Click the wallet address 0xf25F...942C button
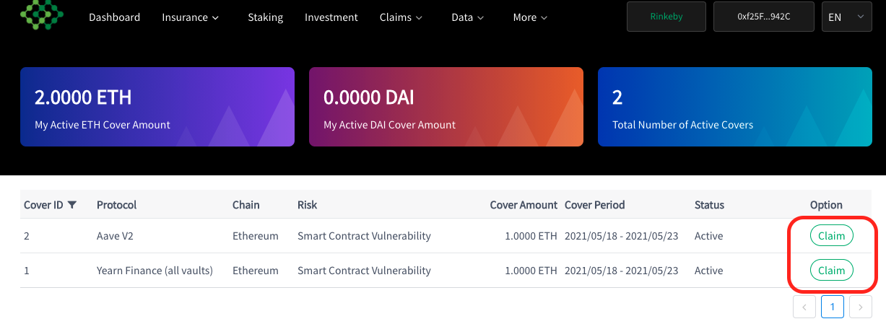The width and height of the screenshot is (886, 324). coord(764,17)
